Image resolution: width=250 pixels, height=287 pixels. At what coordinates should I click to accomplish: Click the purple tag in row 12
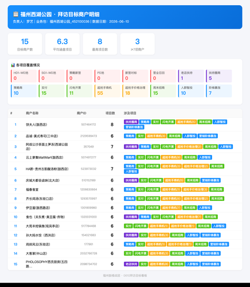point(131,235)
